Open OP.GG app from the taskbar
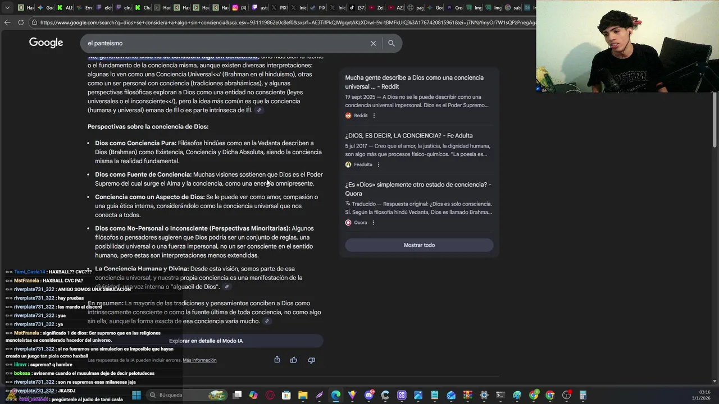This screenshot has height=404, width=719. [x=402, y=395]
